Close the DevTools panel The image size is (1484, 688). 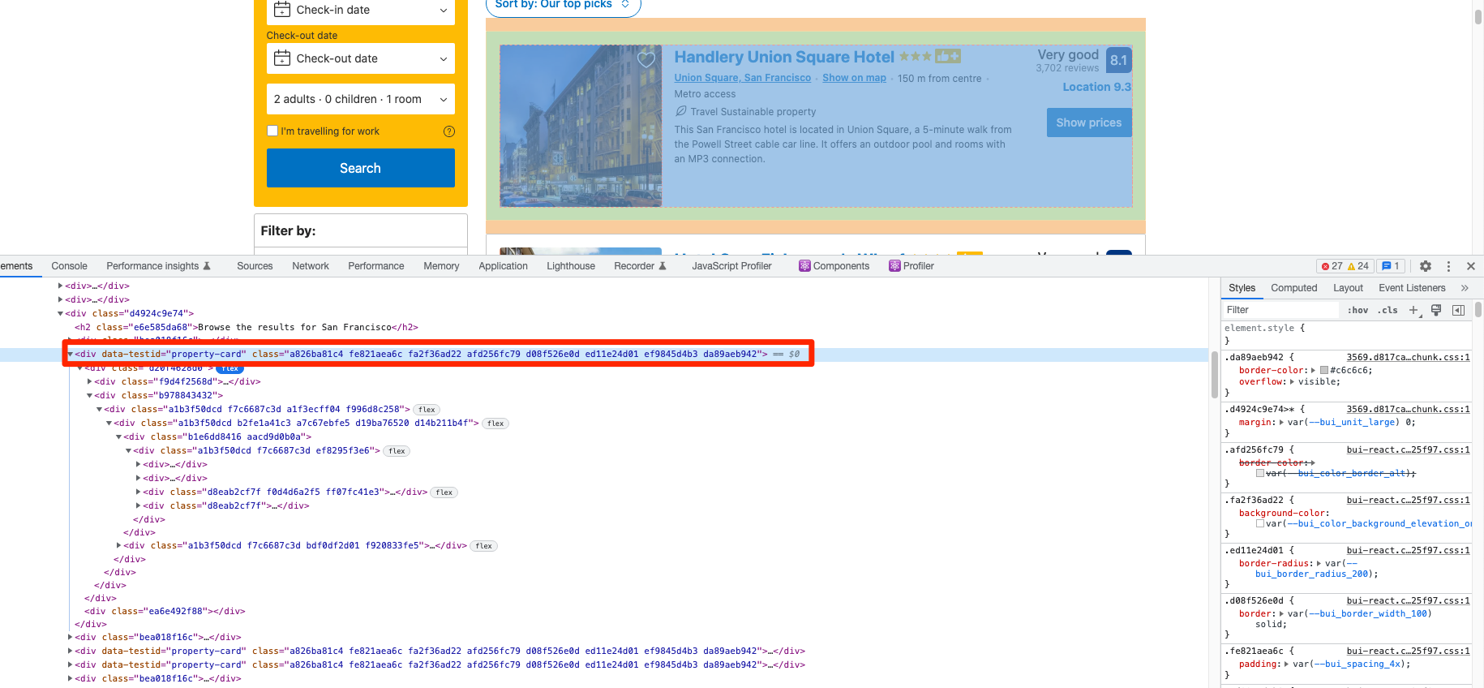(x=1471, y=266)
